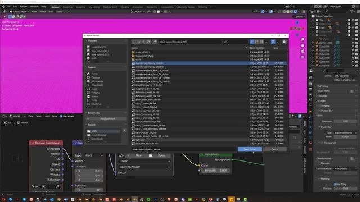The height and width of the screenshot is (202, 360).
Task: Hide the Top collection with eye icon
Action: click(353, 20)
